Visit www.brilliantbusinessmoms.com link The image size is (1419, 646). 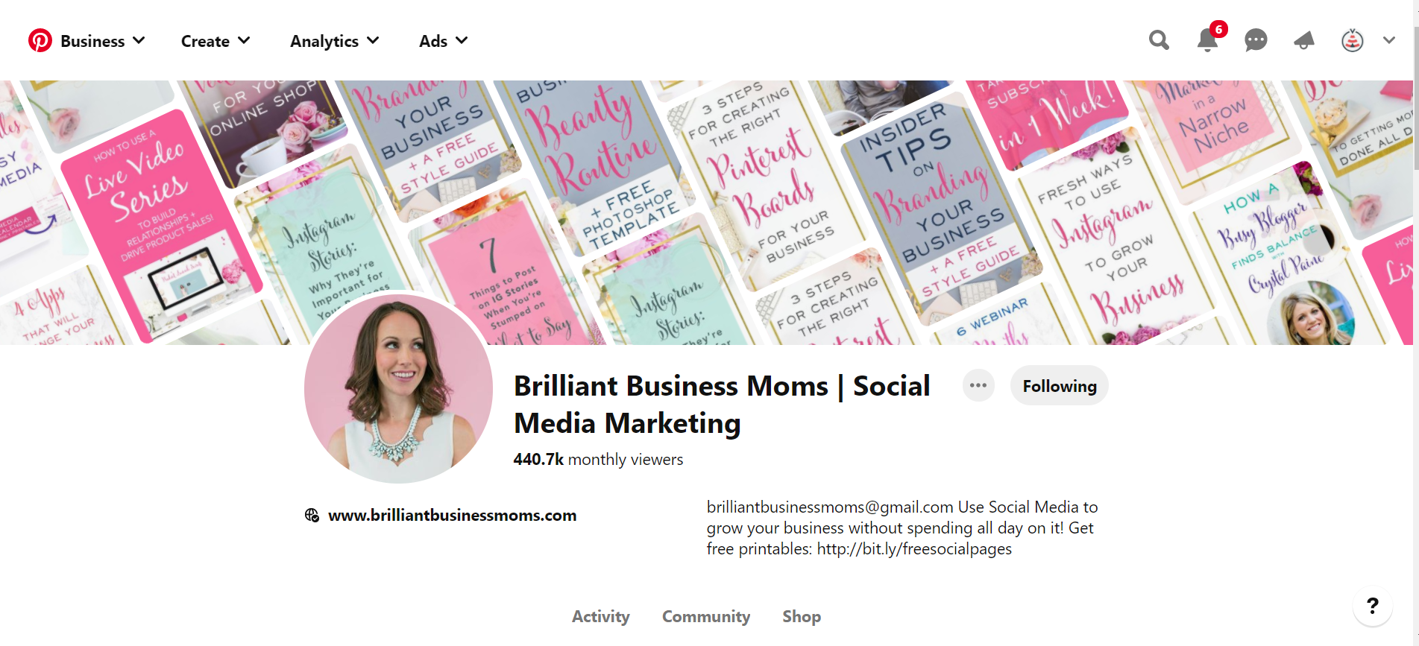pos(452,515)
